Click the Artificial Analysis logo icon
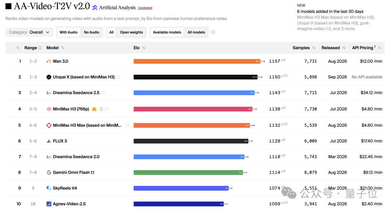390x209 pixels. pyautogui.click(x=95, y=8)
